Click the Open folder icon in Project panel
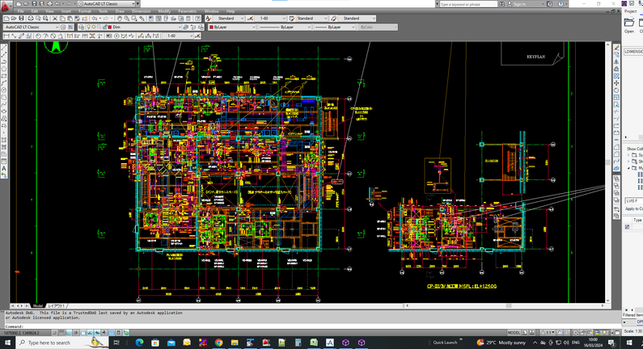643x349 pixels. tap(629, 23)
